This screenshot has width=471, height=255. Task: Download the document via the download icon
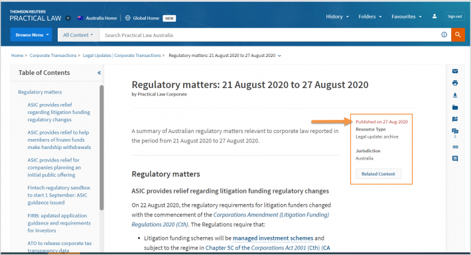pos(455,95)
